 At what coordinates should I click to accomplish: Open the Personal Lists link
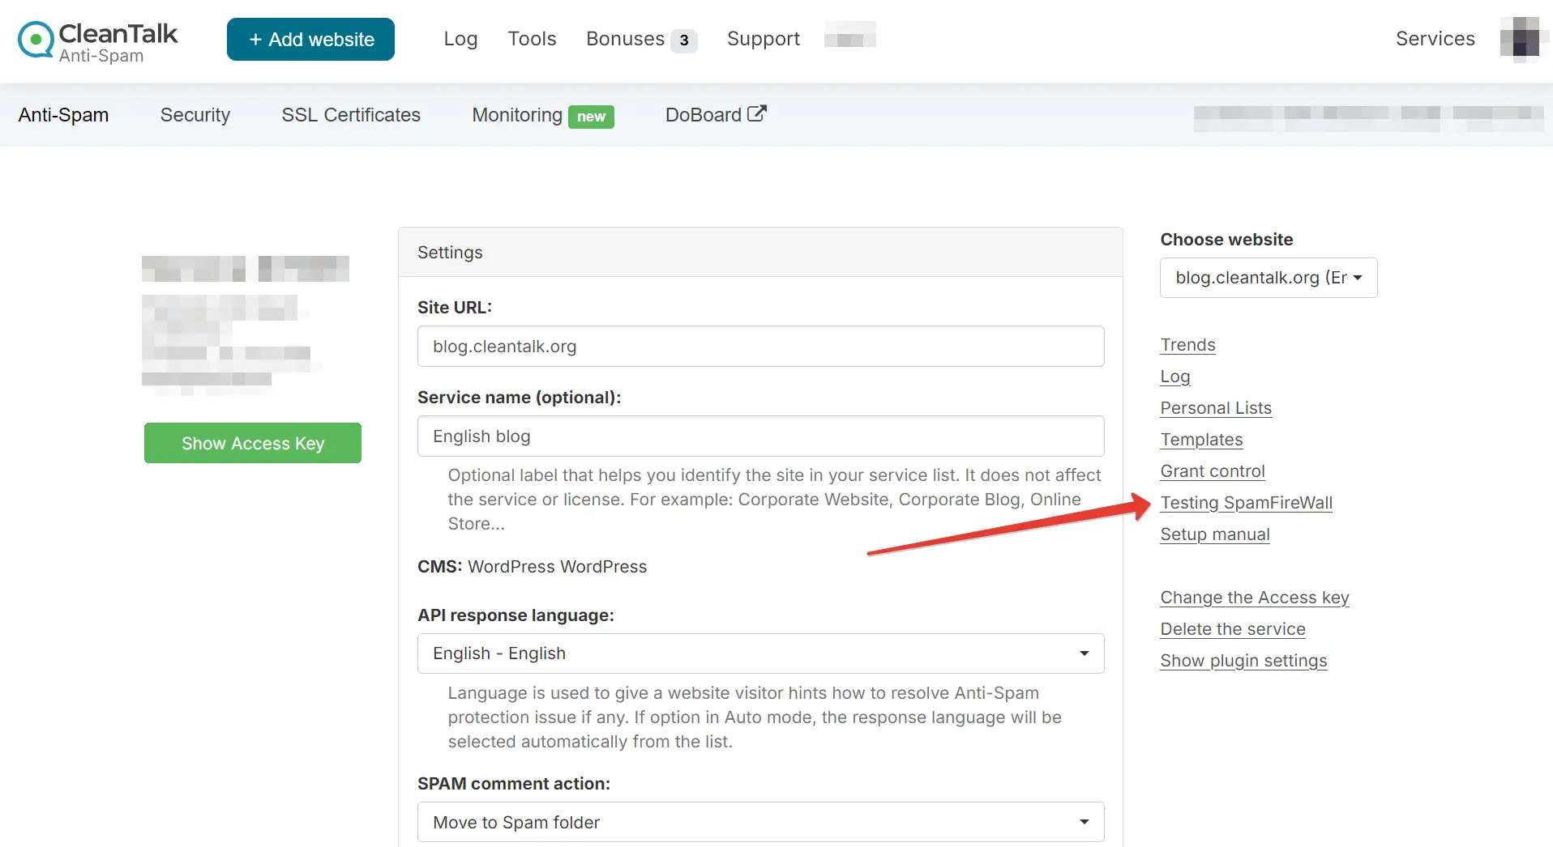tap(1216, 408)
